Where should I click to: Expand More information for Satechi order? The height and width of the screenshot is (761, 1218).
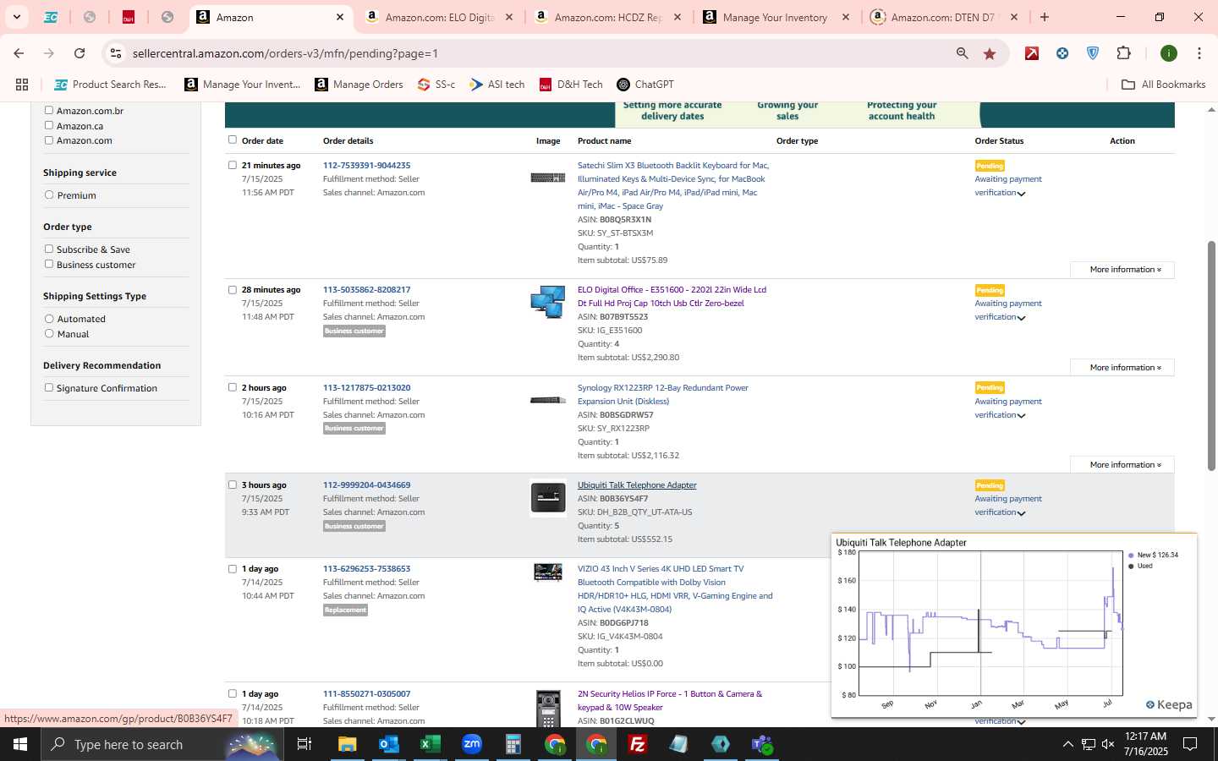pos(1122,270)
